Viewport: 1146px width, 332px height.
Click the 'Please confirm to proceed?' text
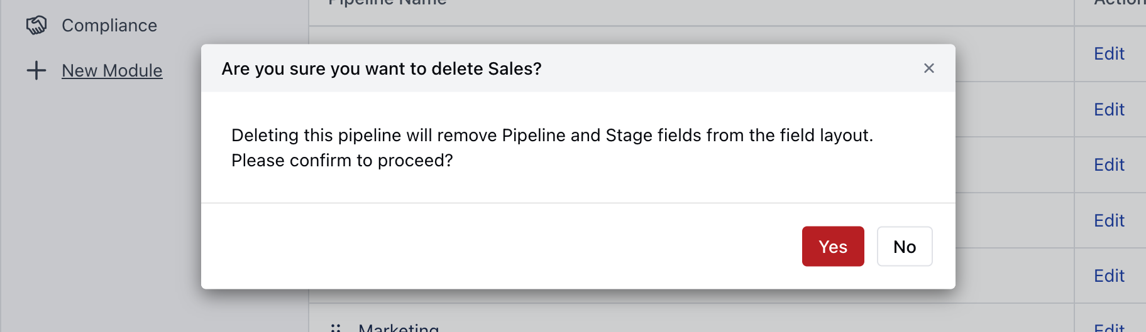coord(342,161)
